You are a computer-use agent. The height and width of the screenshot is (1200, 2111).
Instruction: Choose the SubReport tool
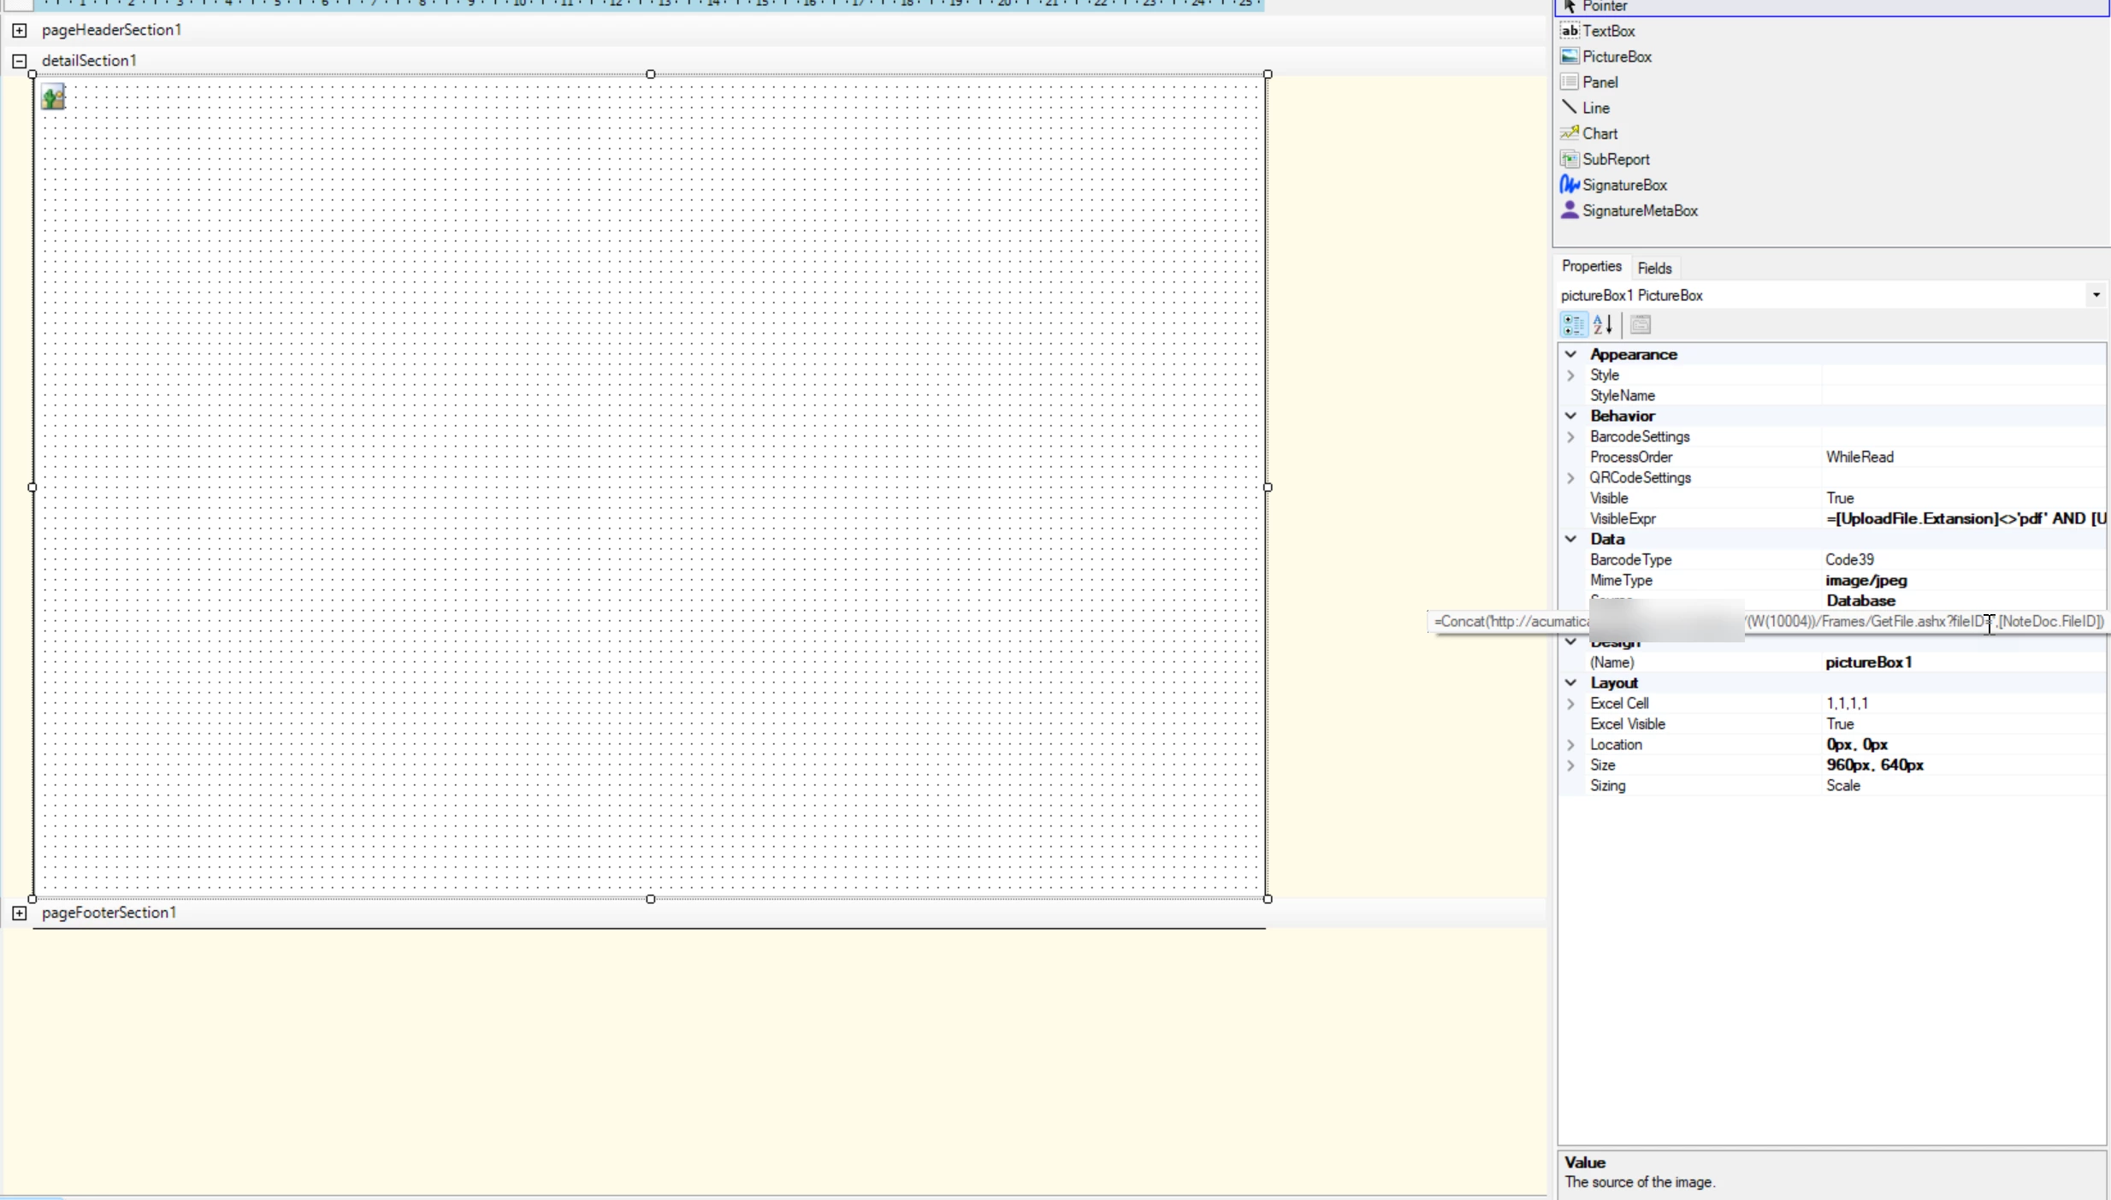click(1615, 159)
